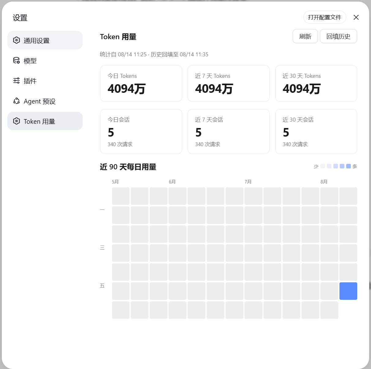Open the 插件 settings page
This screenshot has width=371, height=369.
tap(45, 81)
